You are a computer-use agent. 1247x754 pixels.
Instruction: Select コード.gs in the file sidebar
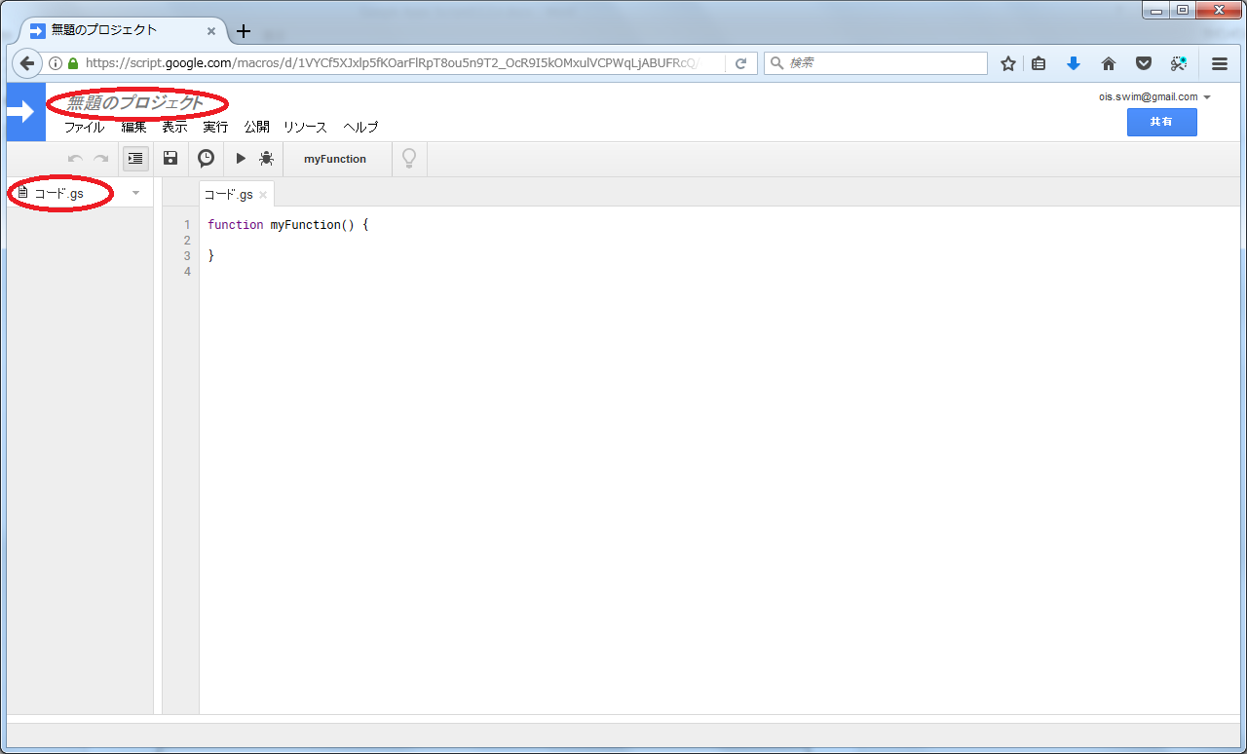pyautogui.click(x=58, y=193)
